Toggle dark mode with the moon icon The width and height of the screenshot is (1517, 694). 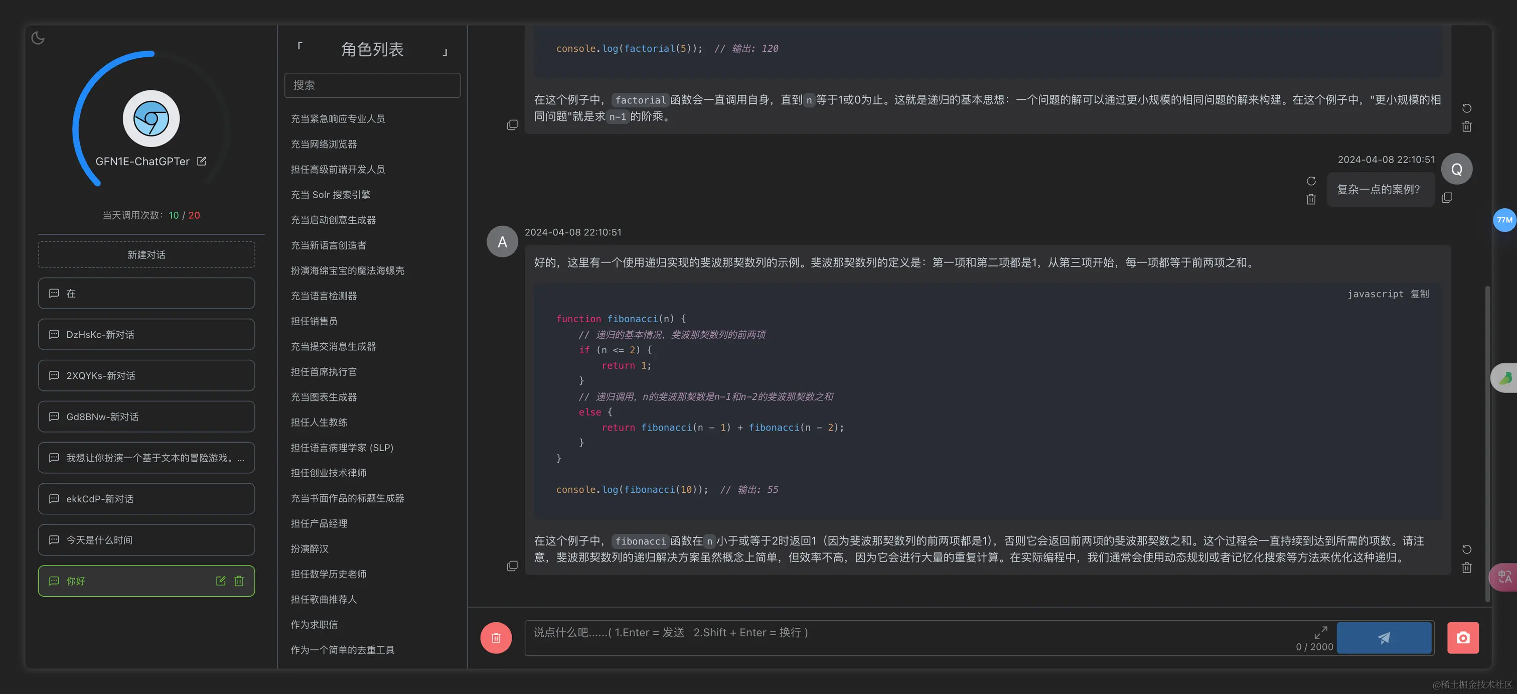[x=38, y=38]
